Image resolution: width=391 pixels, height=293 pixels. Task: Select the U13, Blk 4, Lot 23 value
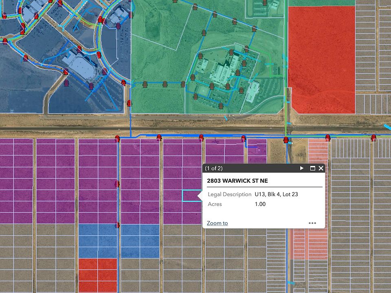276,195
